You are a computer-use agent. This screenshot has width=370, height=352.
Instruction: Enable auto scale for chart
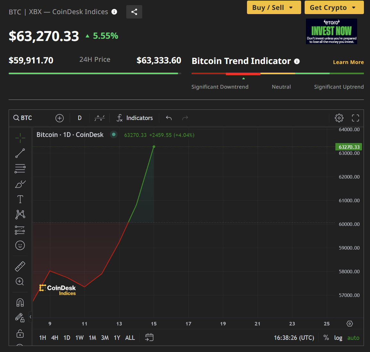(x=353, y=338)
